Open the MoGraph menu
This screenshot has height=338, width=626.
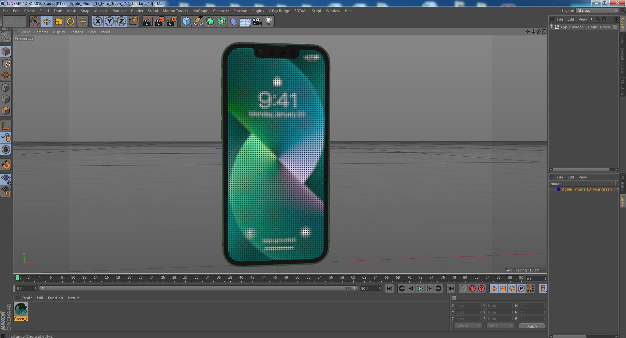[x=200, y=11]
